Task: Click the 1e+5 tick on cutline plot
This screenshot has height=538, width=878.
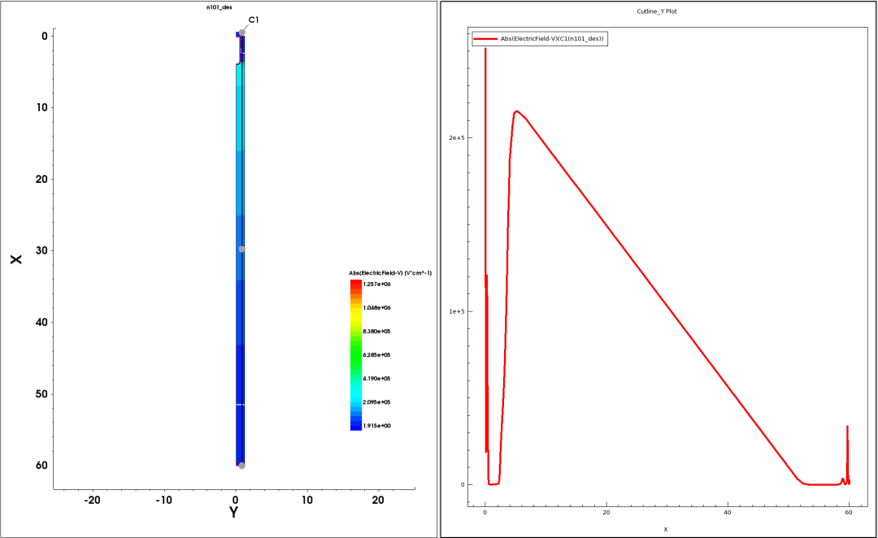Action: 457,311
